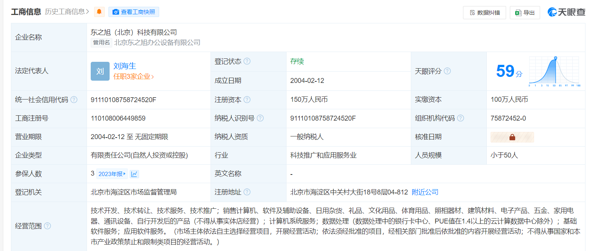Click the 导出 export button
The height and width of the screenshot is (251, 590).
(525, 12)
